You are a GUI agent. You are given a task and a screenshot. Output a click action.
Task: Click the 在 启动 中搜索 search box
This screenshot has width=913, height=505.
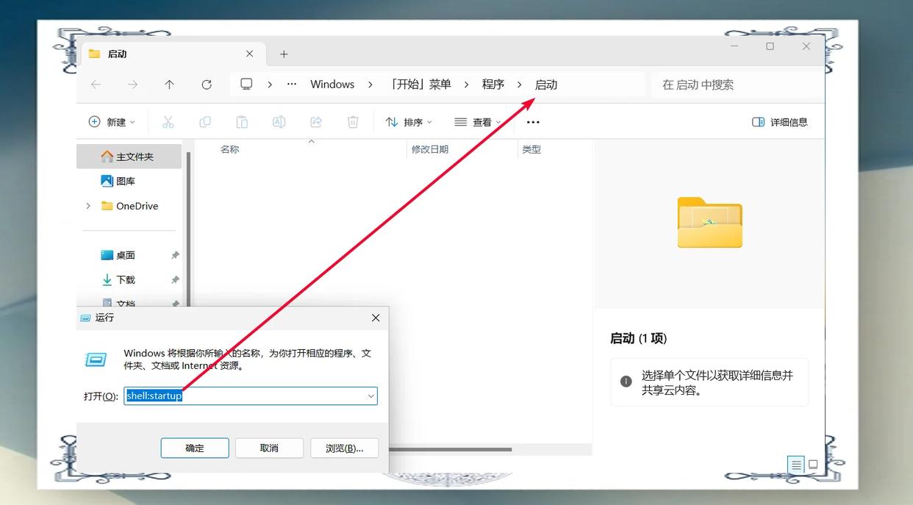point(735,85)
